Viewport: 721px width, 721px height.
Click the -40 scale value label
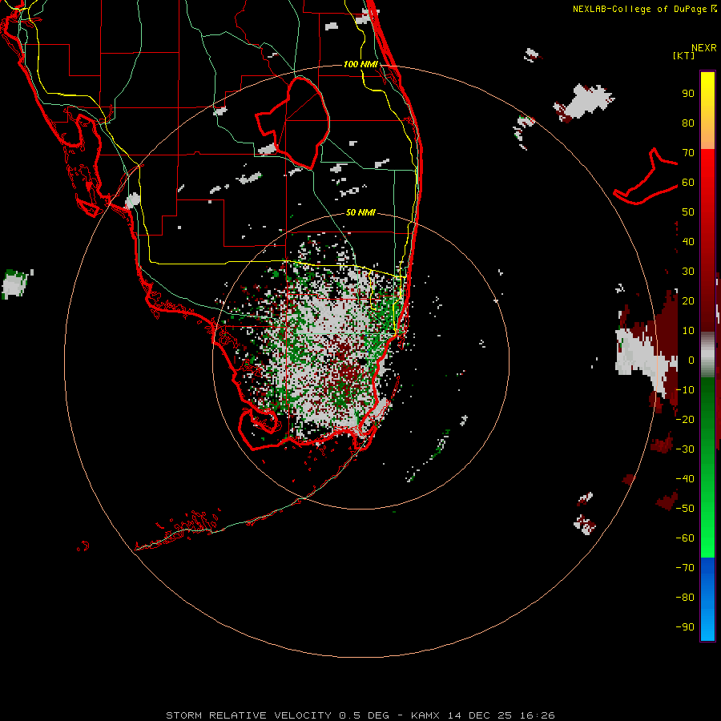coord(685,479)
